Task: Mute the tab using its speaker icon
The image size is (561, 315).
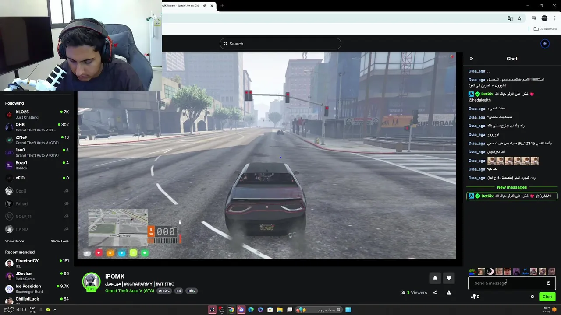Action: click(205, 6)
